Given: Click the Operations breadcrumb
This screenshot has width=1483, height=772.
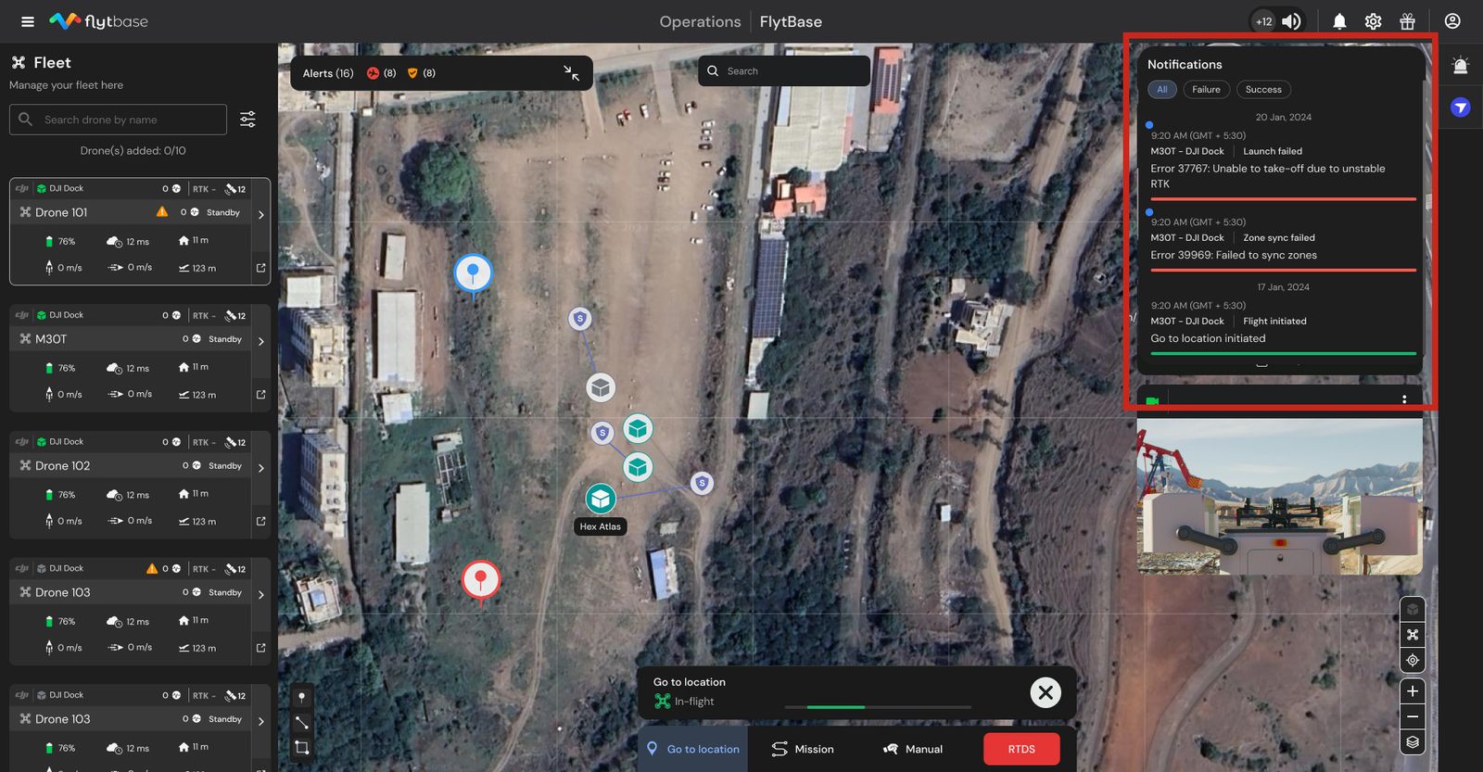Looking at the screenshot, I should [x=701, y=21].
